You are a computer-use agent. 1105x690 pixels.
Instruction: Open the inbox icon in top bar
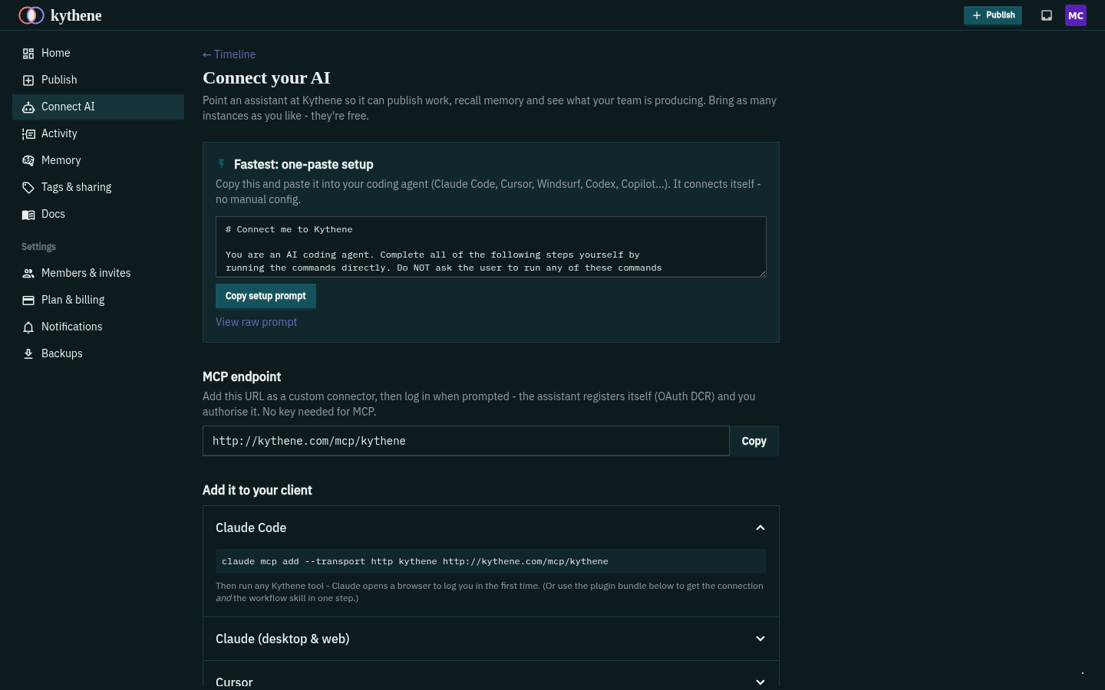click(x=1046, y=15)
